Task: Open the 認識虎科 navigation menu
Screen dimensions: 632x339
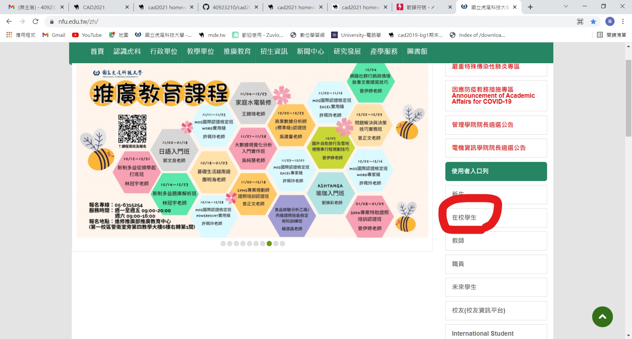Action: 127,51
